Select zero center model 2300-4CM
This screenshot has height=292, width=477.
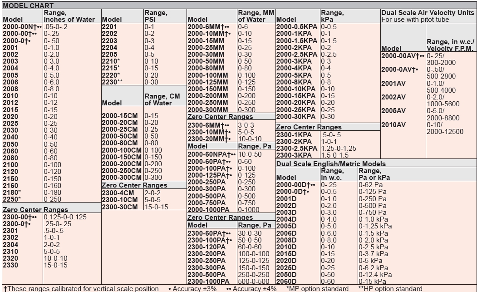click(117, 193)
